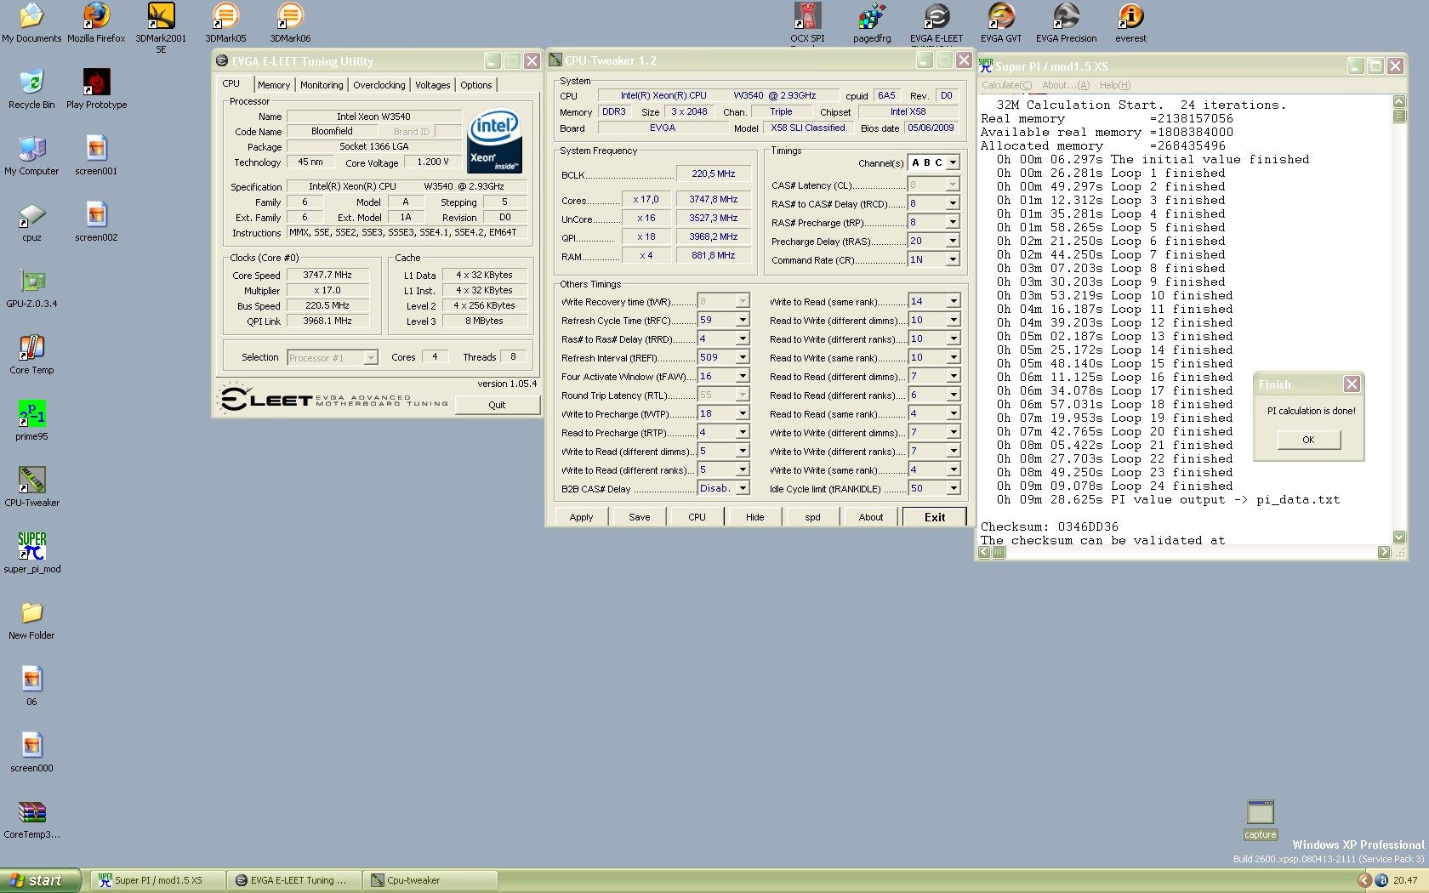Image resolution: width=1429 pixels, height=893 pixels.
Task: Open 3DMark06 desktop shortcut
Action: tap(290, 22)
